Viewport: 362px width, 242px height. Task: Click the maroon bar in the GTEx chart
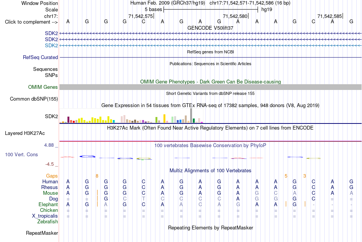68,120
